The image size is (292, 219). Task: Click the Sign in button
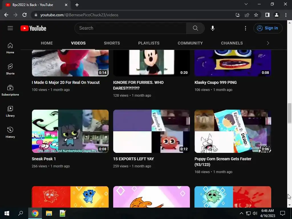268,28
